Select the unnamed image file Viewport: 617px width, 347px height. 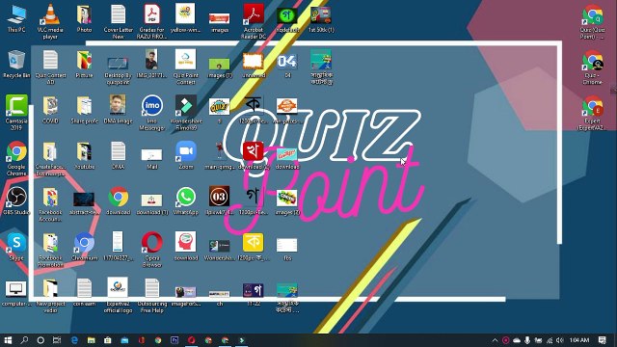[x=253, y=65]
